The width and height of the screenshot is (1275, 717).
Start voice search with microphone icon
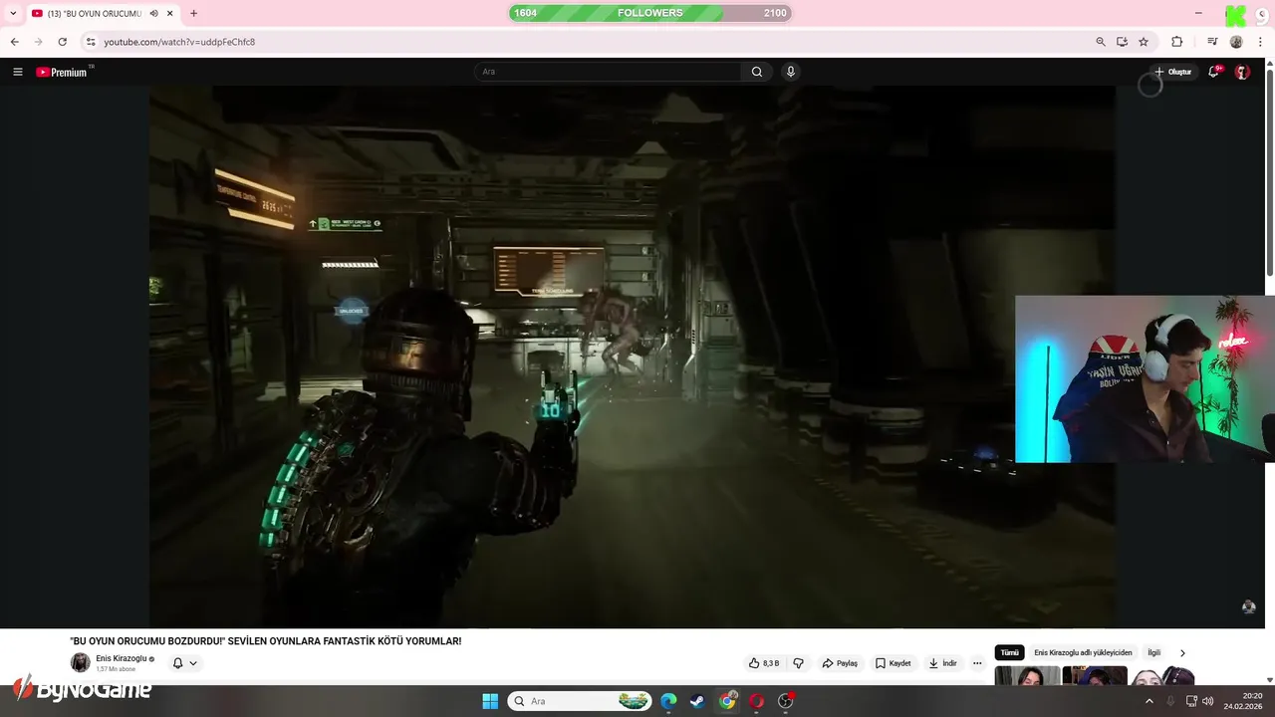click(791, 72)
